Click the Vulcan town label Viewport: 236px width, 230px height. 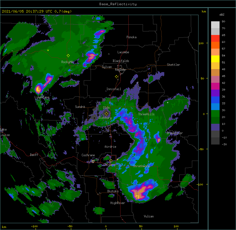point(149,216)
